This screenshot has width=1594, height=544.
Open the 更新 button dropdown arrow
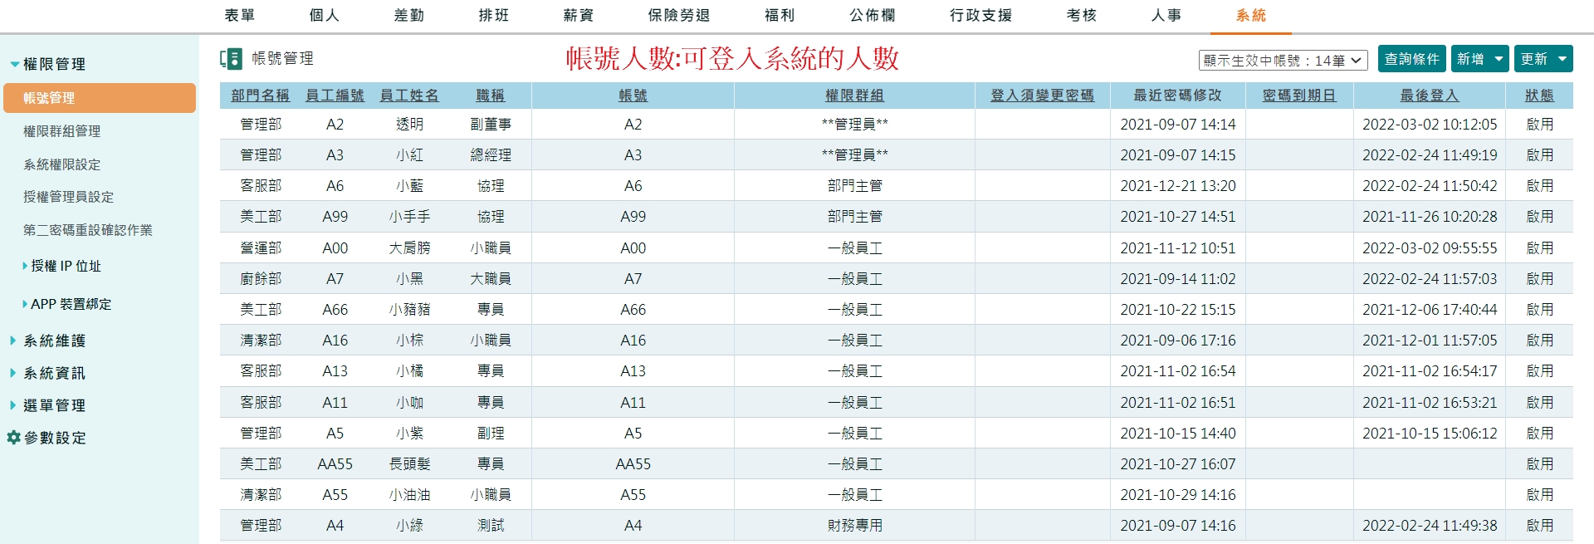point(1562,59)
